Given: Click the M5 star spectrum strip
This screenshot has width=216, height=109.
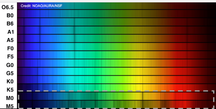Looking at the screenshot, I should pyautogui.click(x=117, y=105).
